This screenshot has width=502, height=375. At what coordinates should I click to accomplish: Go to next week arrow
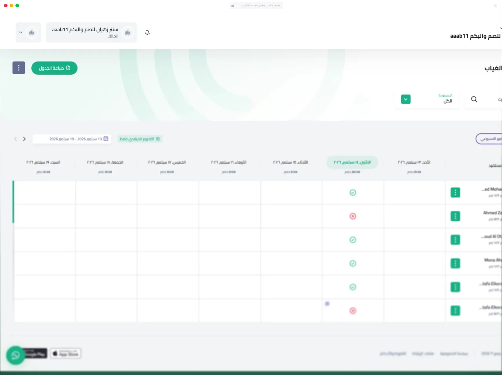click(x=24, y=139)
